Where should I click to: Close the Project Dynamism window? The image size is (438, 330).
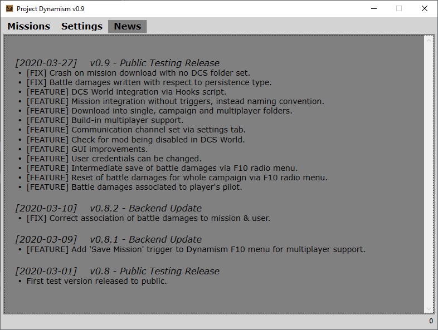[x=425, y=8]
